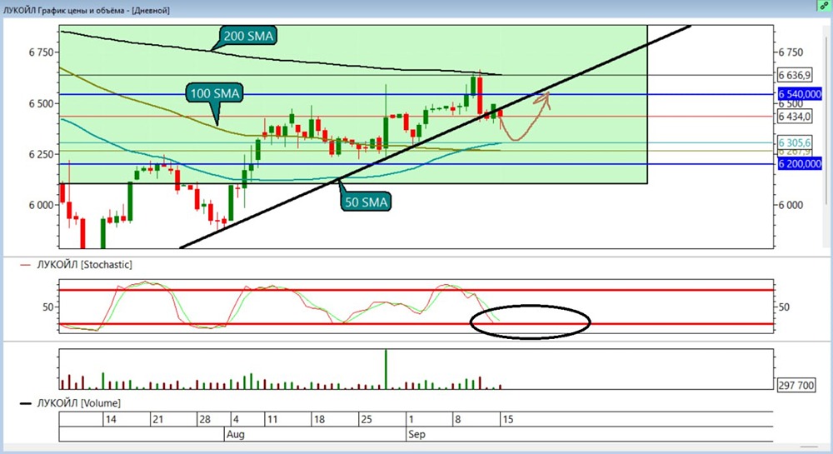Click the 297 700 volume value box
The height and width of the screenshot is (454, 833).
796,385
